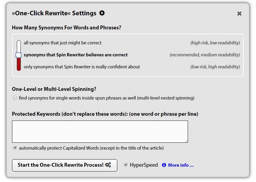Open the 'More info ...' link
The width and height of the screenshot is (256, 182).
[x=181, y=165]
